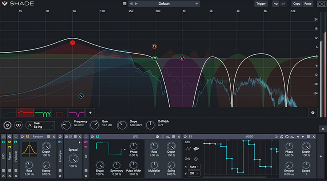Open the MSEG grid x Auto dropdown
This screenshot has height=181, width=327.
tap(194, 166)
